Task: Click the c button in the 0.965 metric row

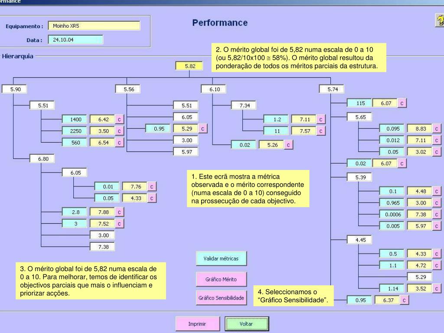Action: pyautogui.click(x=437, y=203)
